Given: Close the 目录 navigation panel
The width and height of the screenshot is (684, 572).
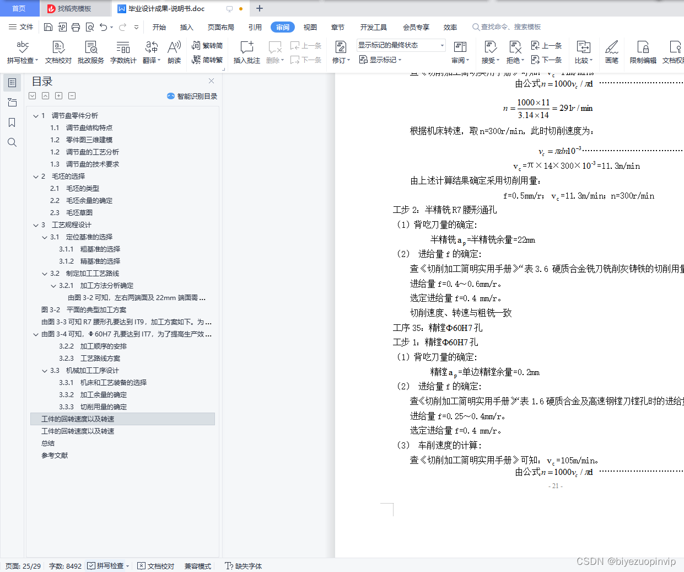Looking at the screenshot, I should (211, 81).
